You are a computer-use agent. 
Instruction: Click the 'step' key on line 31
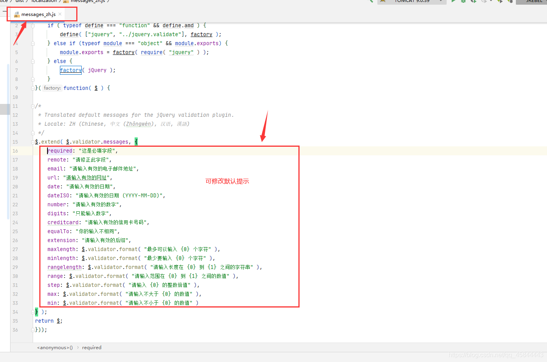pyautogui.click(x=54, y=285)
